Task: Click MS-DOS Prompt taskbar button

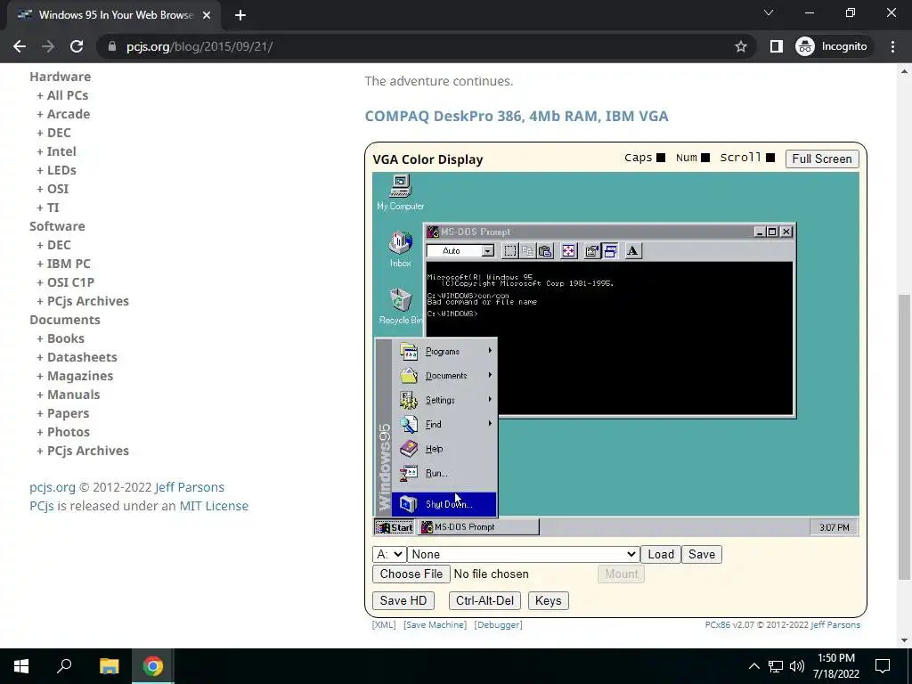Action: click(479, 527)
